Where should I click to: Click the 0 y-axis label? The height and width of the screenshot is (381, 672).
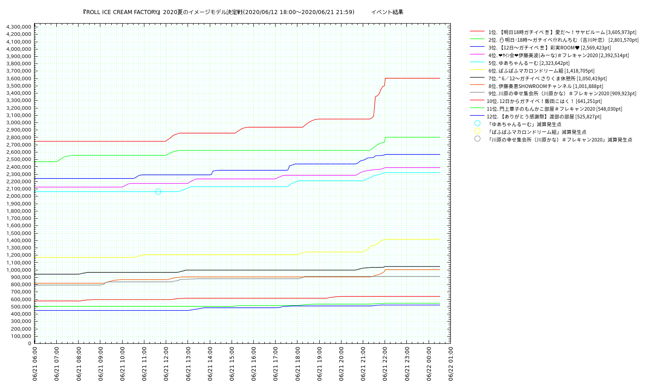click(30, 343)
